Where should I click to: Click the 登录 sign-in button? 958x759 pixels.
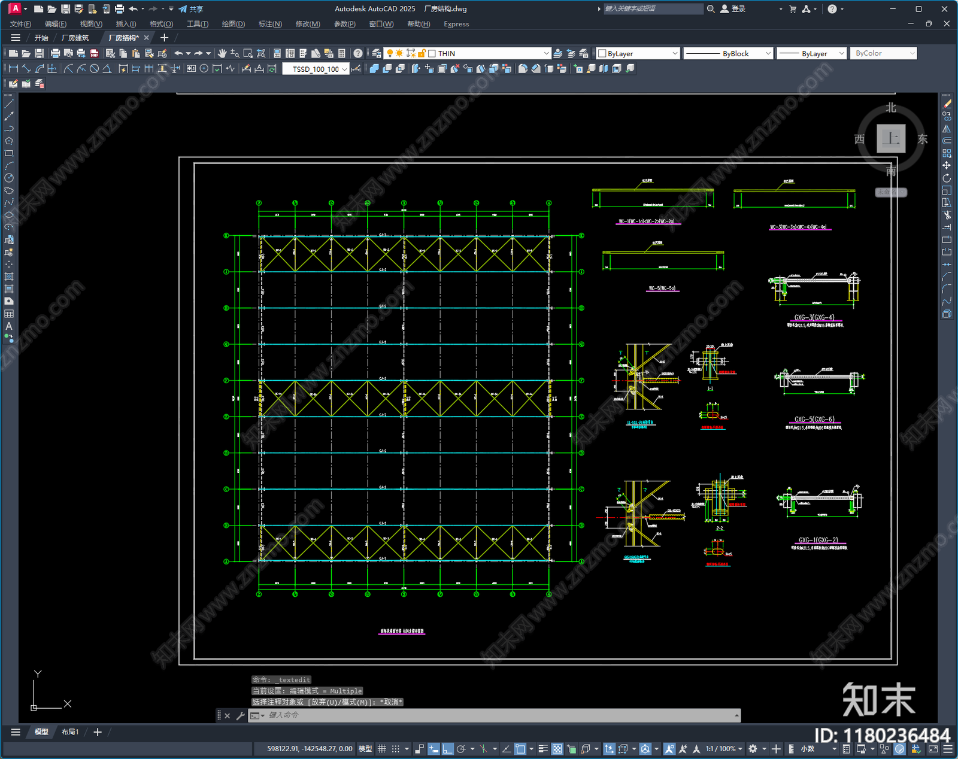(x=733, y=9)
